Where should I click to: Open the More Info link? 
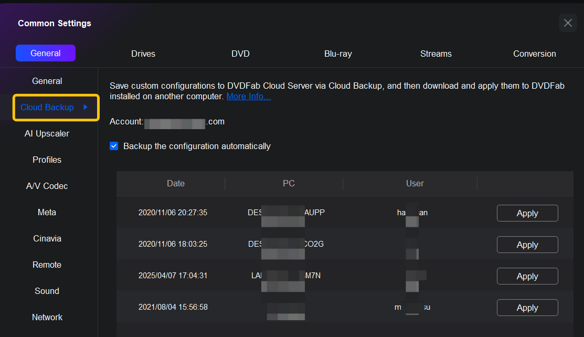click(x=249, y=97)
